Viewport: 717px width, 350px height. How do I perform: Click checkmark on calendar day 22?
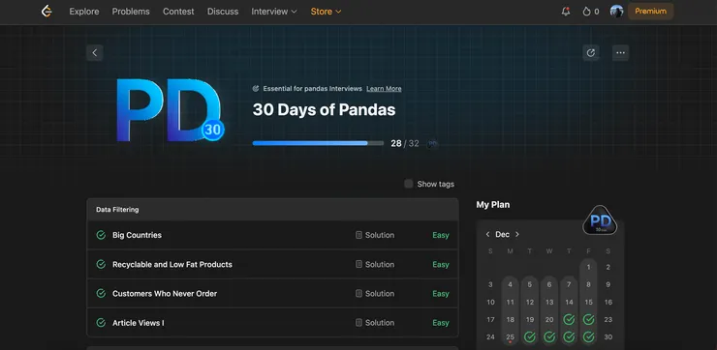click(588, 319)
